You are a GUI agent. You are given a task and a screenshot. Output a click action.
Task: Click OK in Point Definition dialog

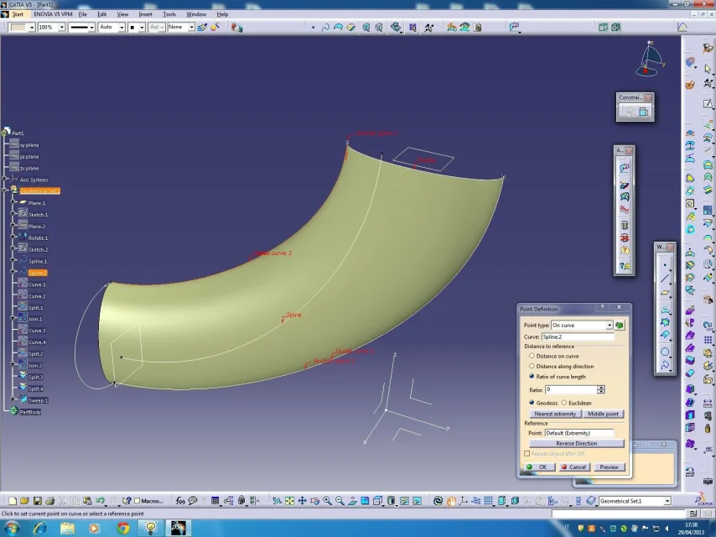(x=539, y=467)
